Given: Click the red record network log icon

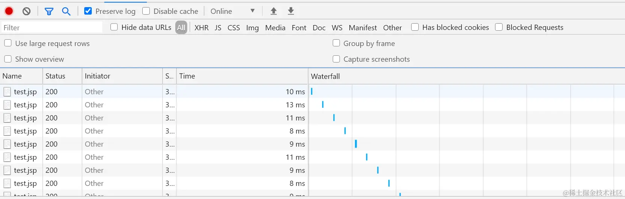Looking at the screenshot, I should [9, 11].
